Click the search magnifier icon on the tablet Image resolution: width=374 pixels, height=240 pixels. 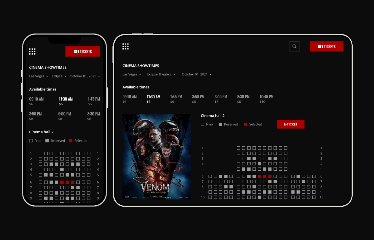point(294,46)
